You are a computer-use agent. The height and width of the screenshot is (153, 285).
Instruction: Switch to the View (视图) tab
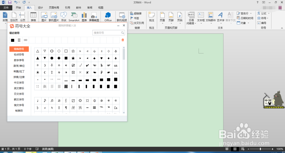101,8
